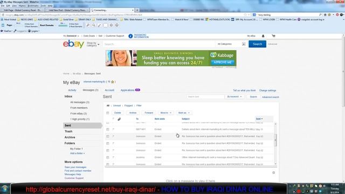Viewport: 345px width, 194px height.
Task: Show Unread messages filter
Action: point(117,106)
